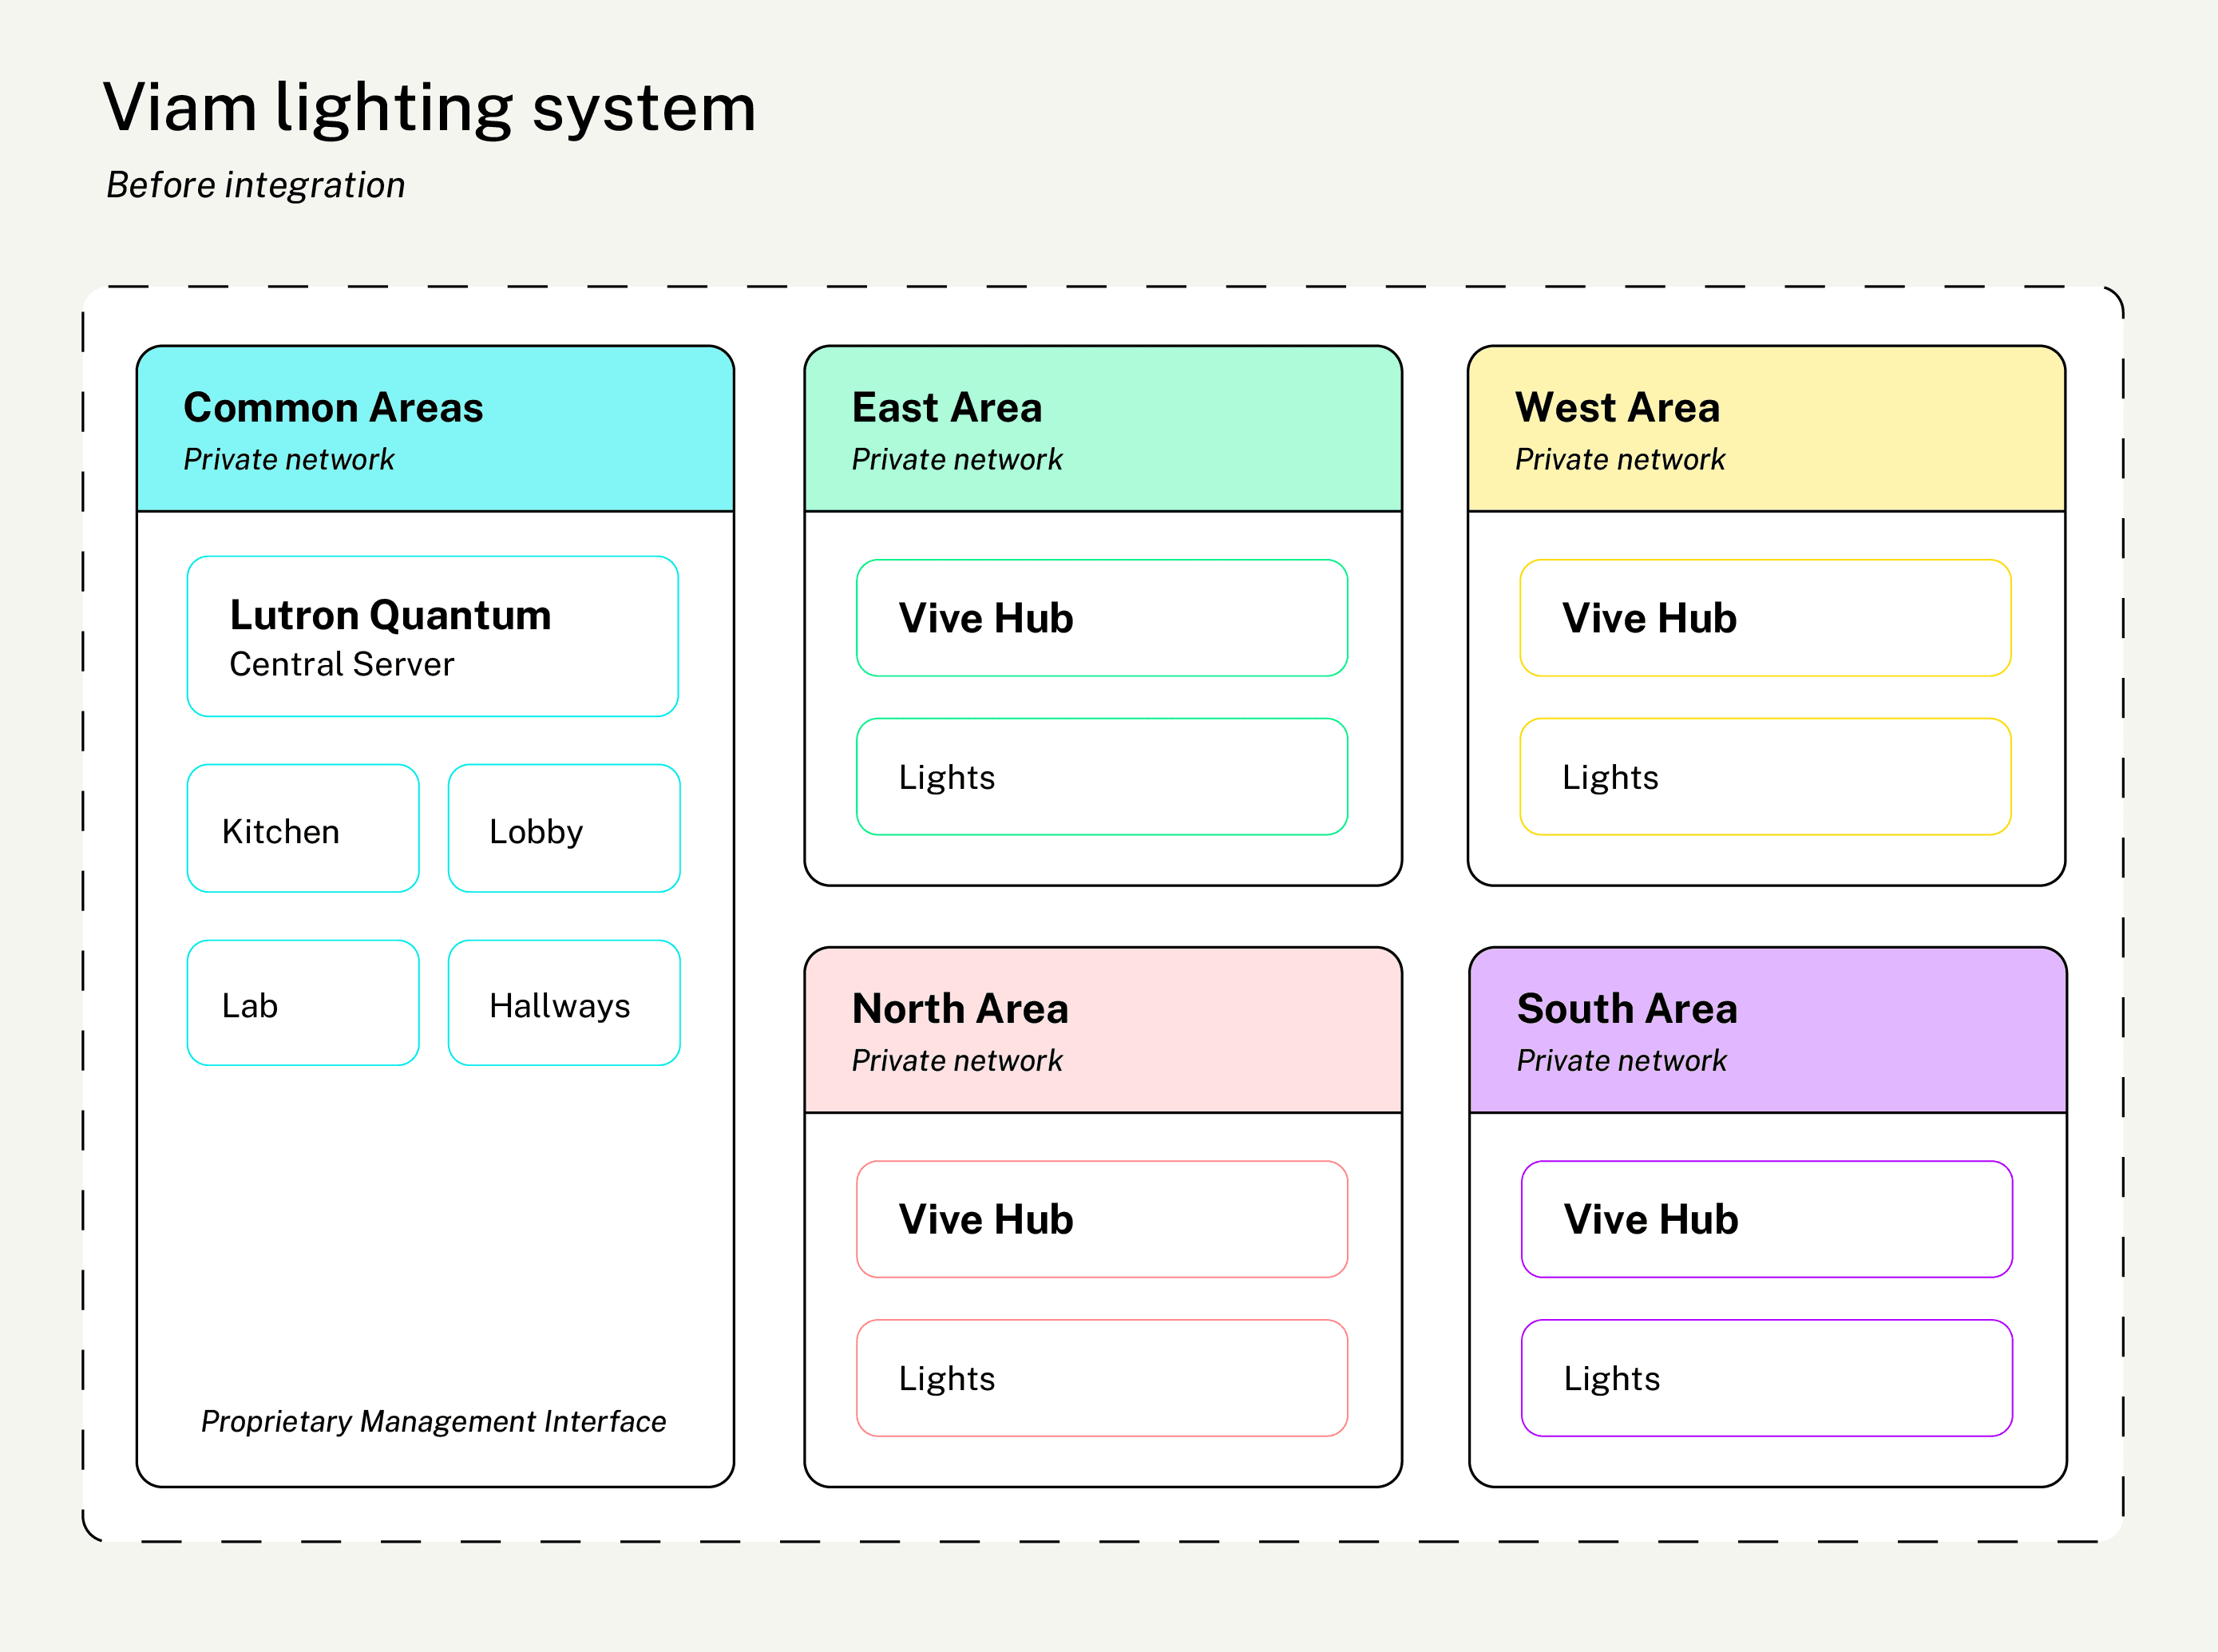Click "Proprietary Management Interface" text

coord(433,1421)
